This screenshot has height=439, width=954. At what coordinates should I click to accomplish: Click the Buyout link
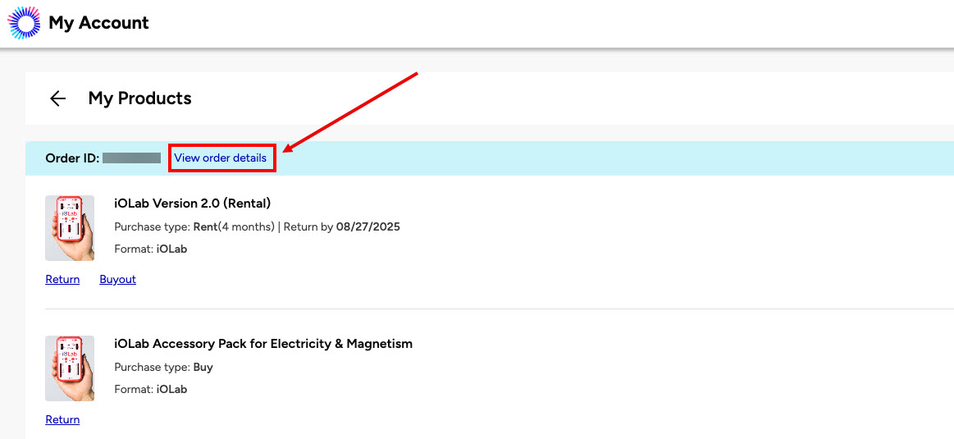pyautogui.click(x=117, y=280)
